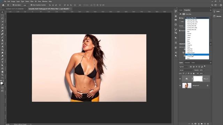Select the Brush tool
The height and width of the screenshot is (125, 223).
click(2, 37)
